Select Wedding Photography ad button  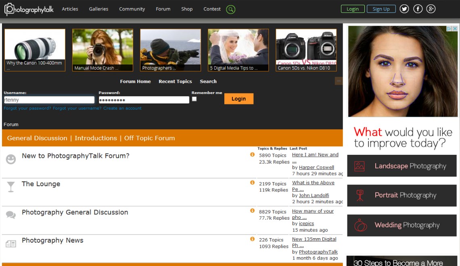coord(402,225)
